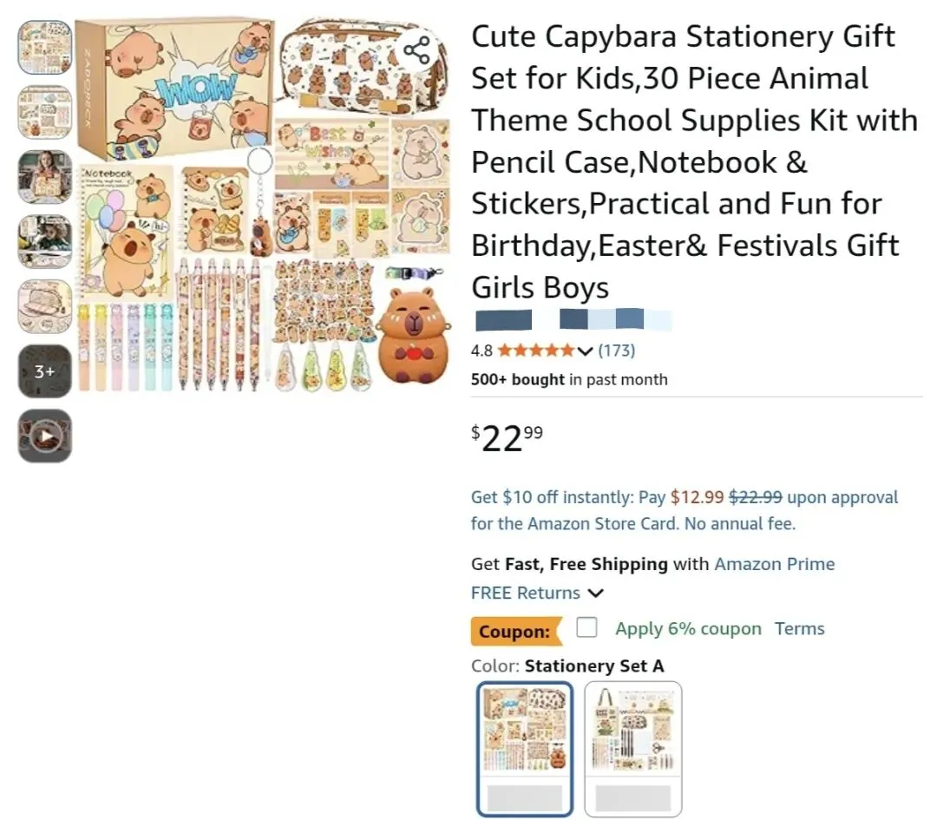Choose the second stationery set option

click(632, 749)
